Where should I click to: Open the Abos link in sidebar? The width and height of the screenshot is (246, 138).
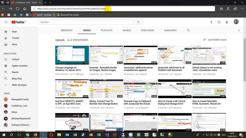15,44
